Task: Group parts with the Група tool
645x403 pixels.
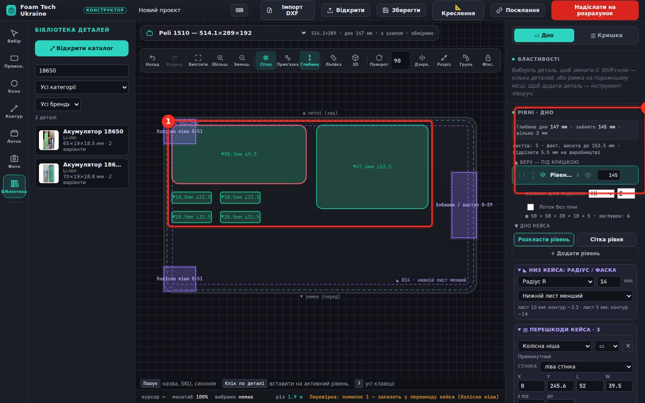Action: (466, 60)
